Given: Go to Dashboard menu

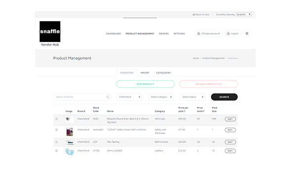Looking at the screenshot, I should 113,34.
